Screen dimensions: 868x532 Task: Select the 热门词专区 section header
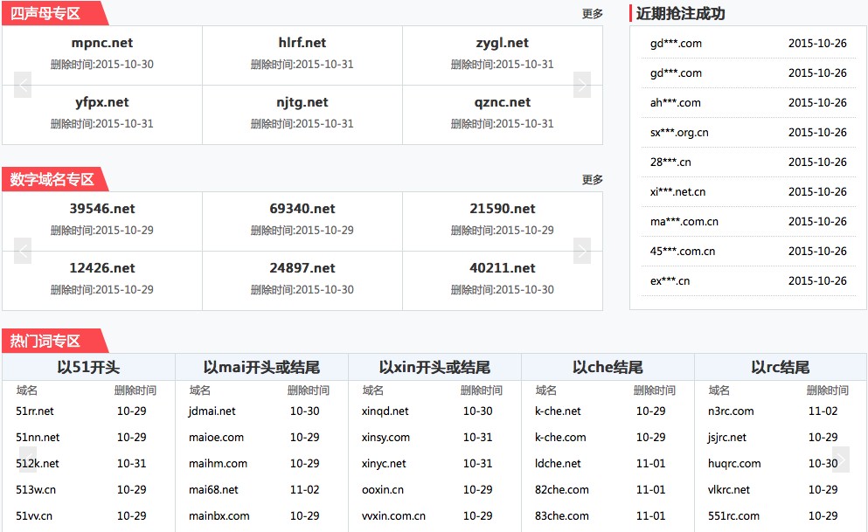pos(45,341)
